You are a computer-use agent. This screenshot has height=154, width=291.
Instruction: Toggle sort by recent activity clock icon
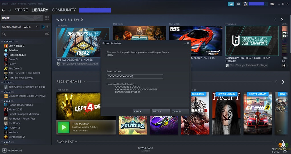(43, 27)
